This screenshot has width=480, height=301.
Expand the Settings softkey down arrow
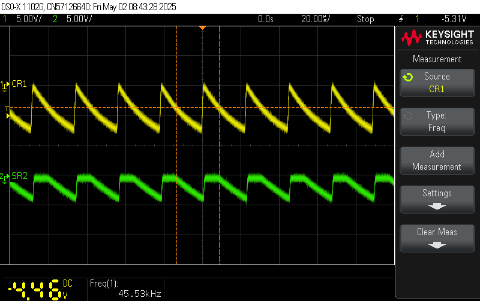coord(437,206)
